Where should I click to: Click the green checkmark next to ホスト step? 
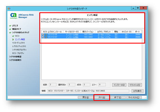13,36
